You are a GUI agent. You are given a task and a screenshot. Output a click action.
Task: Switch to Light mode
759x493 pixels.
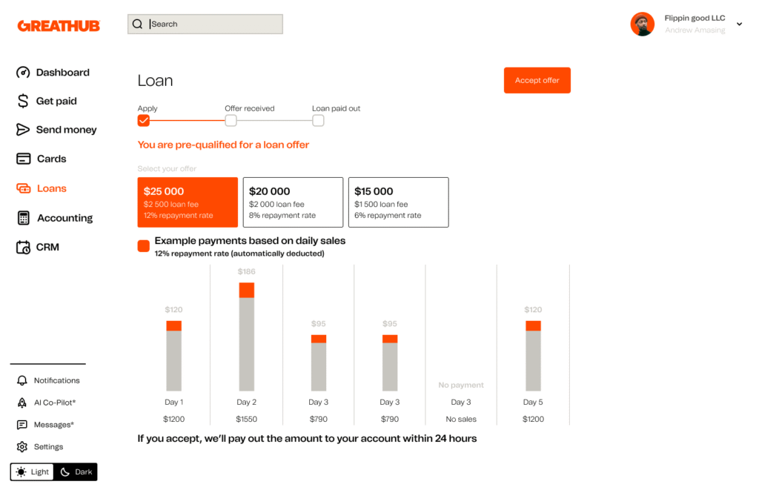click(33, 472)
